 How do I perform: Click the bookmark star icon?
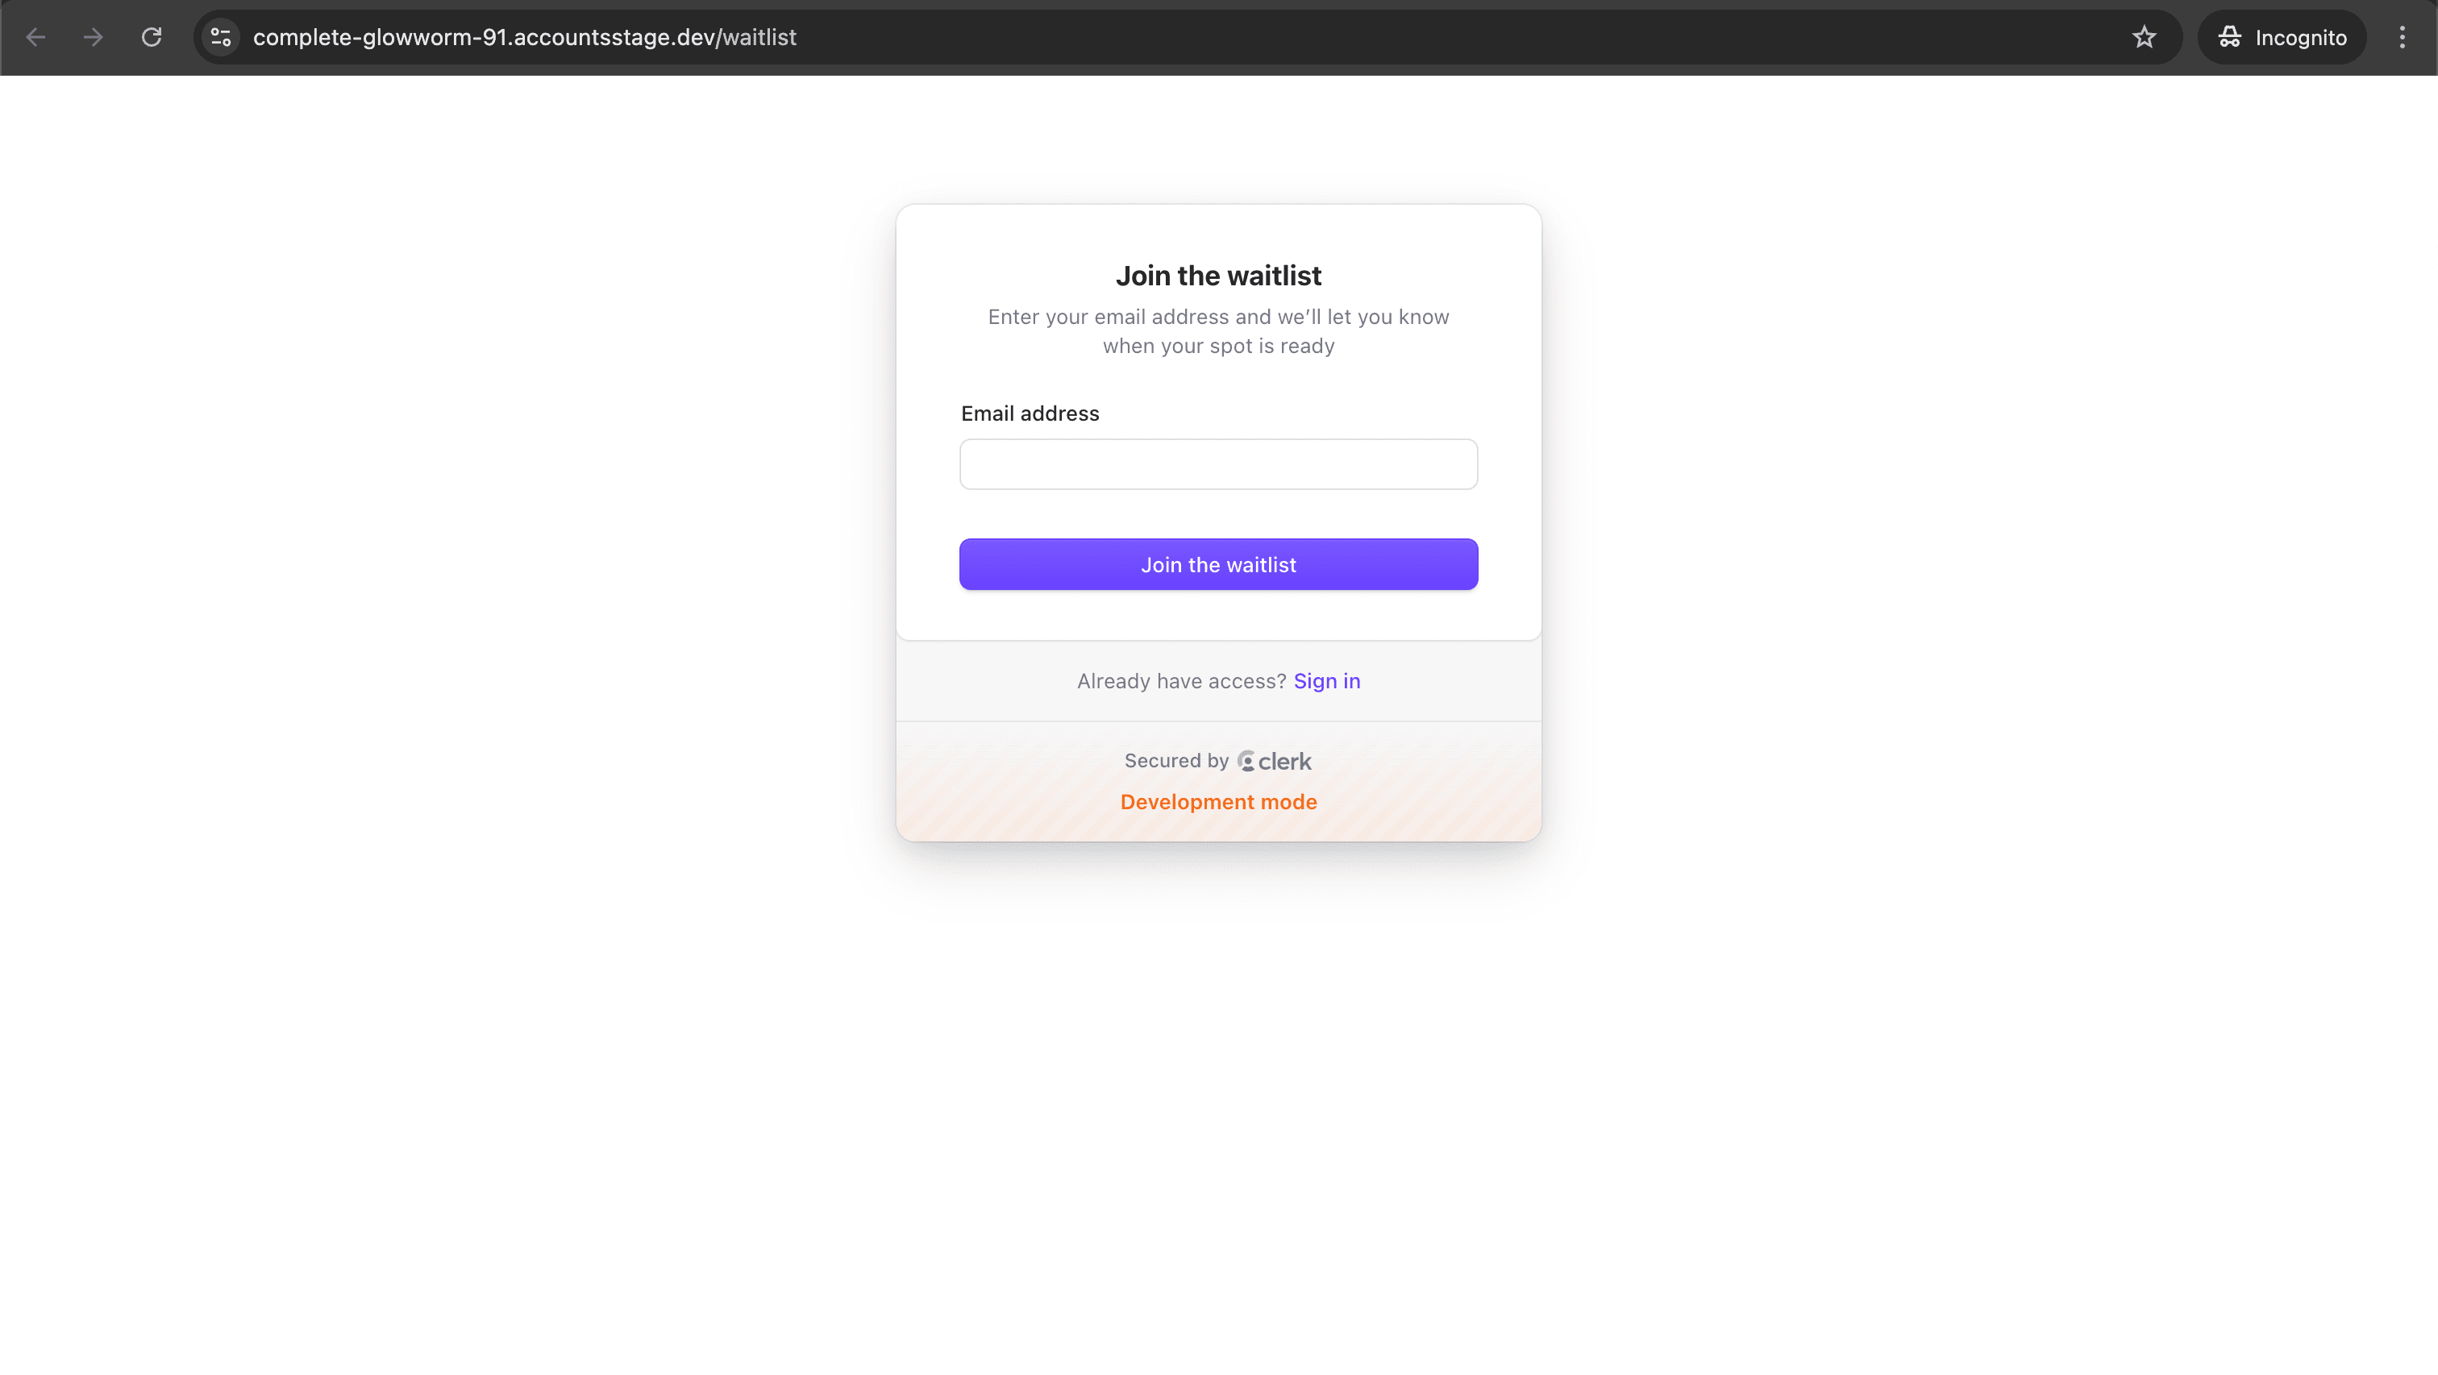(2145, 37)
